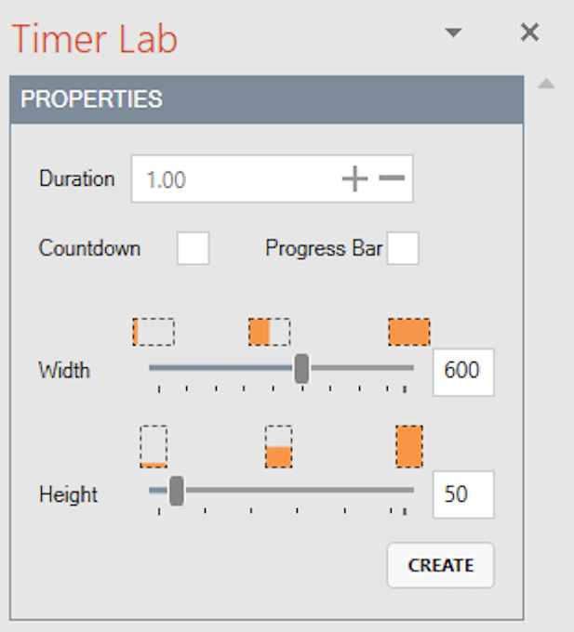Click the Height slider handle
574x632 pixels.
[x=177, y=491]
